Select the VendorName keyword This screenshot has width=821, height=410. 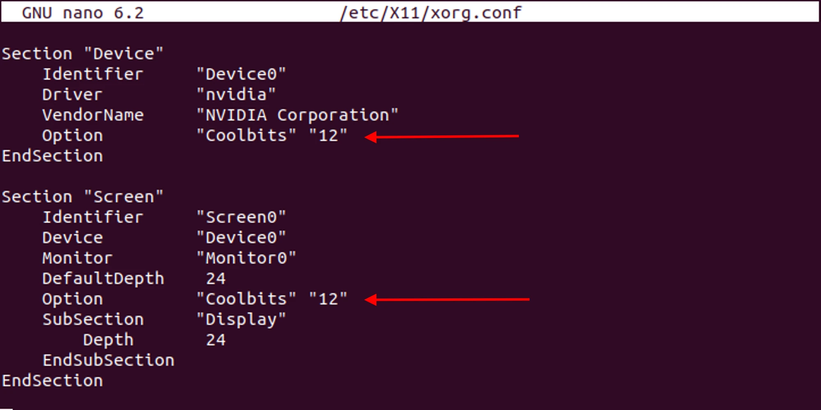[x=93, y=115]
